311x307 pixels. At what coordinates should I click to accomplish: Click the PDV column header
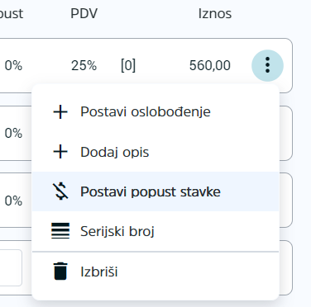84,13
